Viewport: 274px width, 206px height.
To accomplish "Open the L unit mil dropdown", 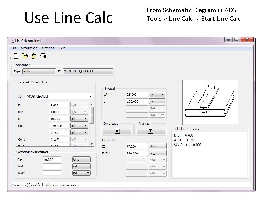I will pyautogui.click(x=157, y=101).
